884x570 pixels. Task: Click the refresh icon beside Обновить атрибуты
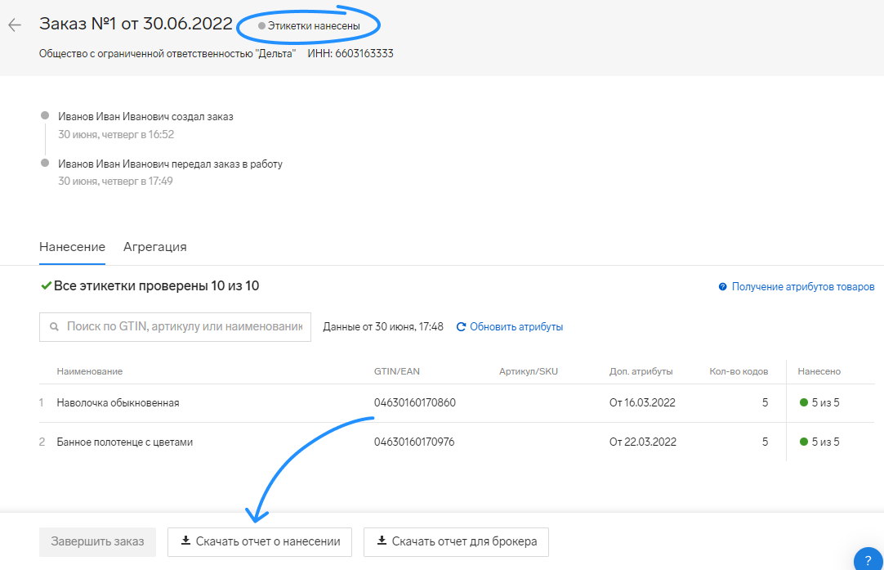coord(461,327)
